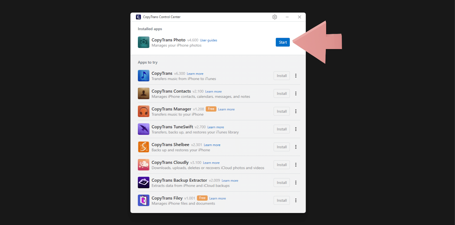Install CopyTrans Contacts
Screen dimensions: 455x225
(282, 94)
